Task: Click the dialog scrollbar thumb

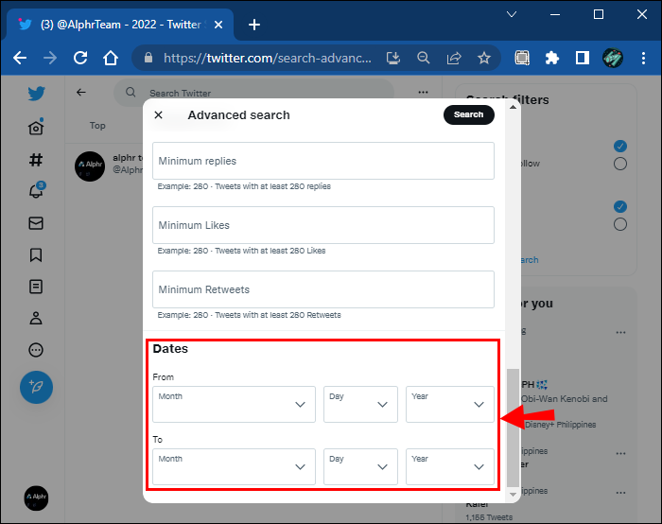Action: (x=513, y=428)
